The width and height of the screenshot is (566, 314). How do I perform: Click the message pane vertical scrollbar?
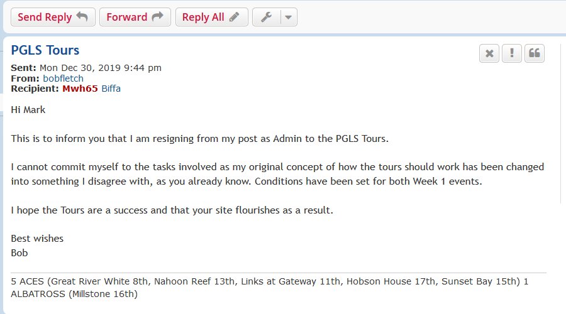561,126
